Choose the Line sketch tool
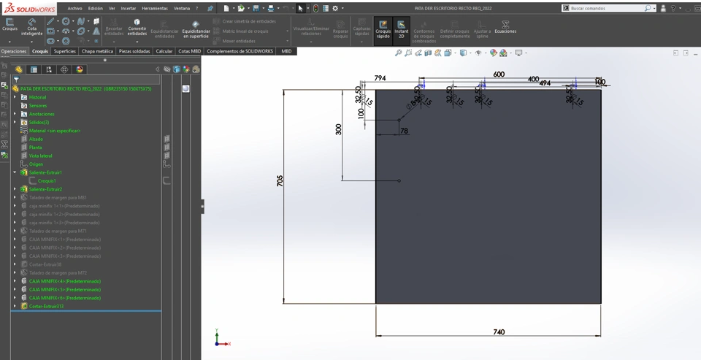Viewport: 701px width, 360px height. (x=50, y=21)
